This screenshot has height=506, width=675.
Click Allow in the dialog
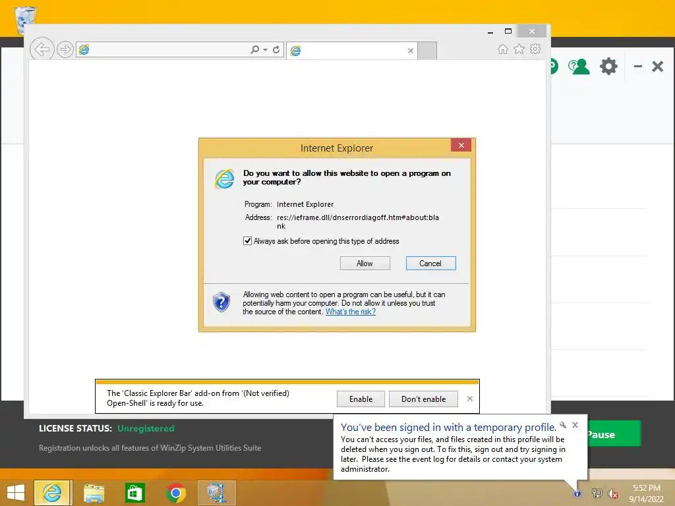[x=365, y=264]
